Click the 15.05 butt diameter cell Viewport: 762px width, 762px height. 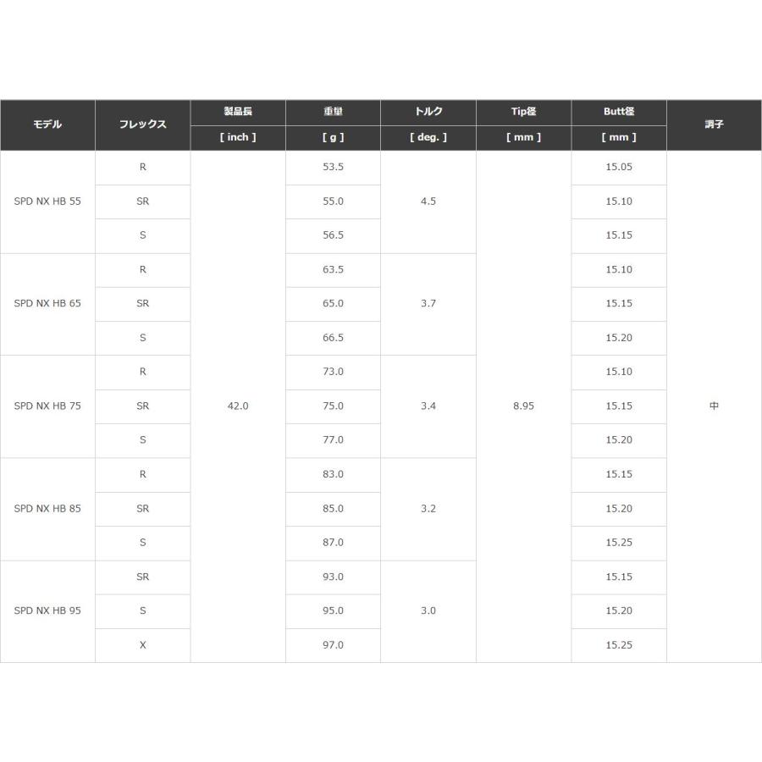(619, 168)
